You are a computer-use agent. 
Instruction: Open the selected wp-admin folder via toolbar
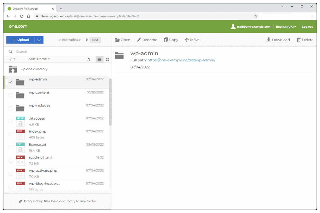pos(122,40)
